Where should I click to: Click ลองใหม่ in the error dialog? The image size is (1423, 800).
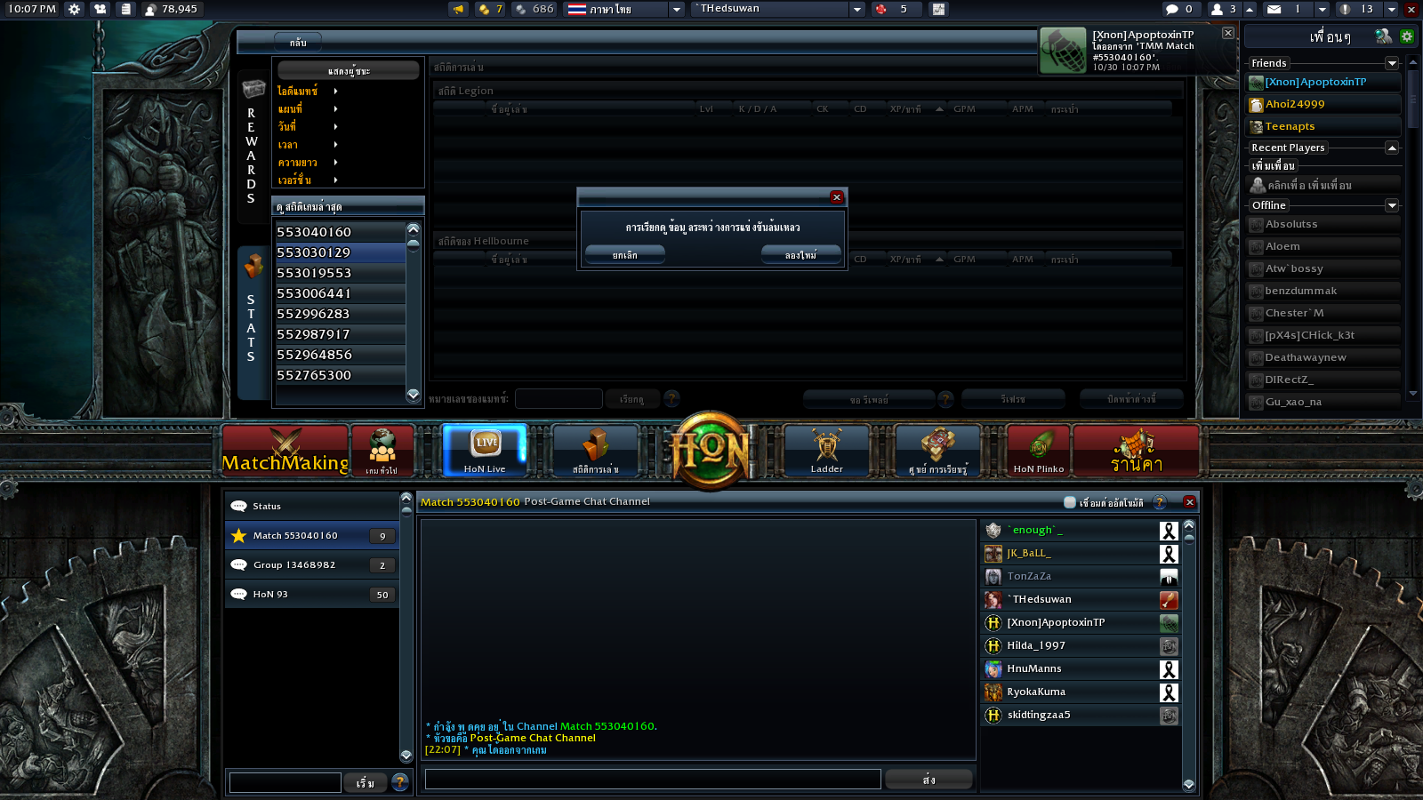click(800, 255)
